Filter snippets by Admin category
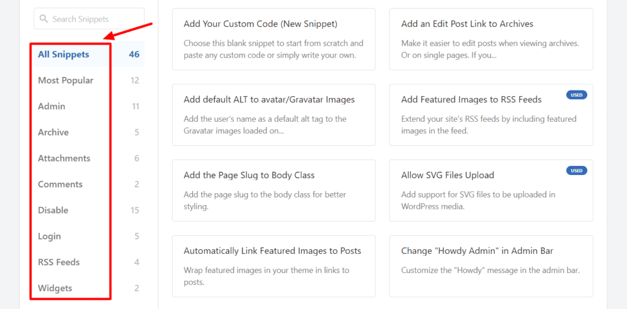Viewport: 627px width, 309px height. 51,106
